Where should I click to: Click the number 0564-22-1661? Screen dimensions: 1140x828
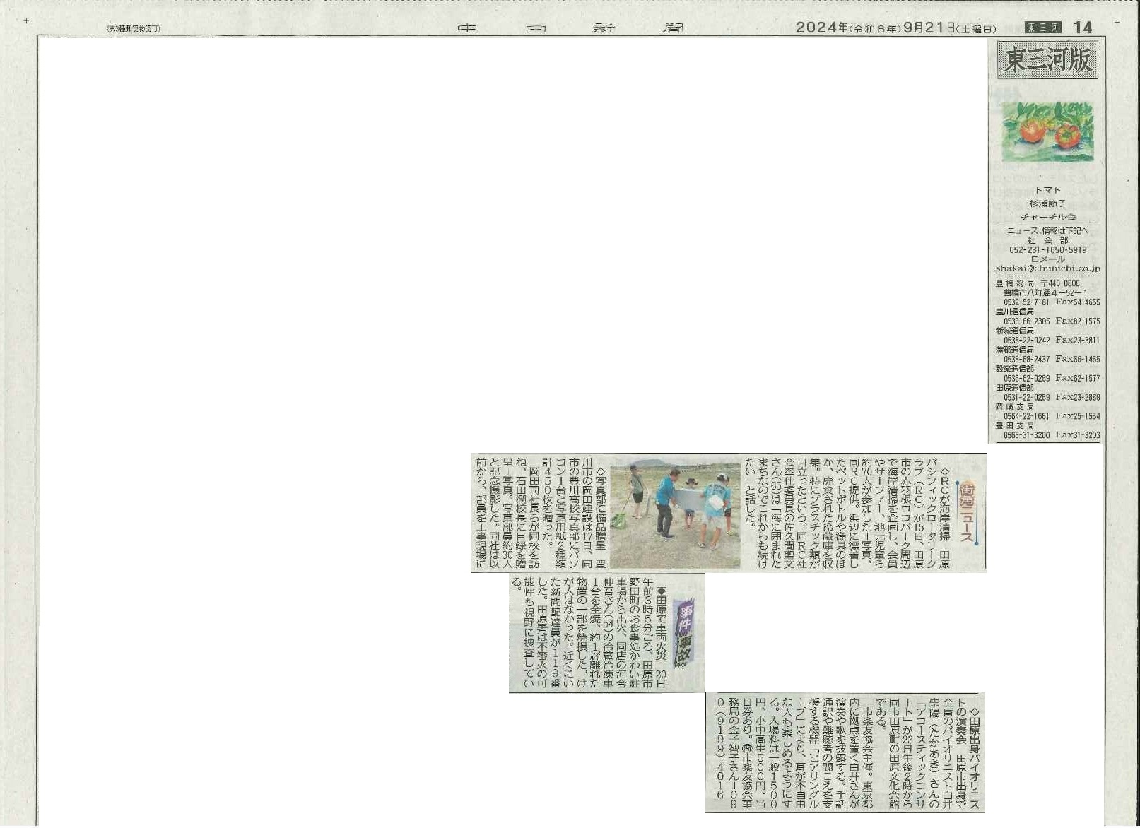(x=1026, y=417)
